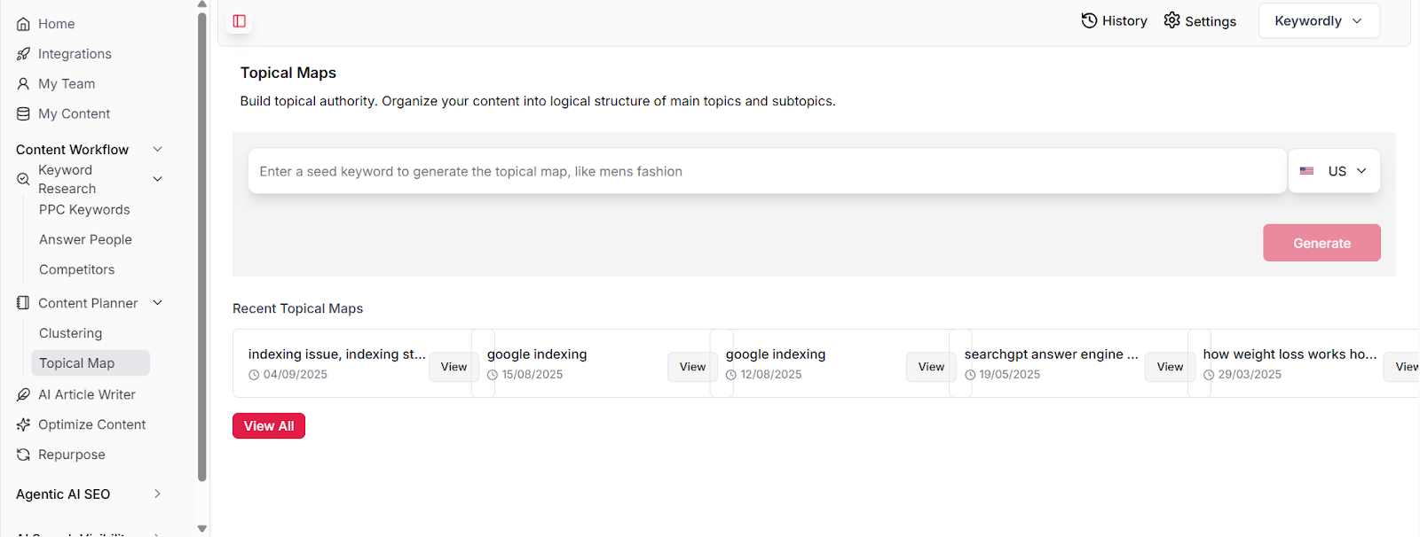The height and width of the screenshot is (537, 1420).
Task: Expand the Agentic AI SEO section
Action: (x=157, y=494)
